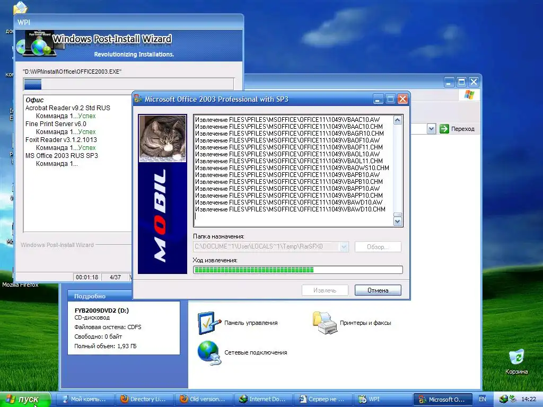This screenshot has height=407, width=543.
Task: Switch to the Directory Listing Firefox taskbar button
Action: point(144,399)
